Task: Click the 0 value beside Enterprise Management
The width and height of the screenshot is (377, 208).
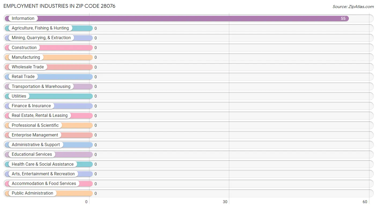Action: (95, 135)
